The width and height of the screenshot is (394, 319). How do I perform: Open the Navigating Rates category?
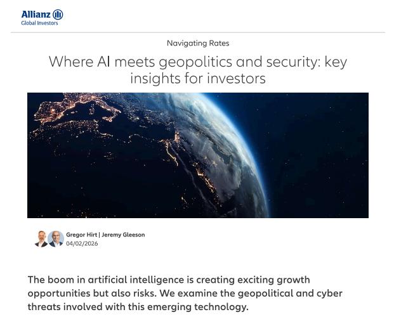pos(198,43)
